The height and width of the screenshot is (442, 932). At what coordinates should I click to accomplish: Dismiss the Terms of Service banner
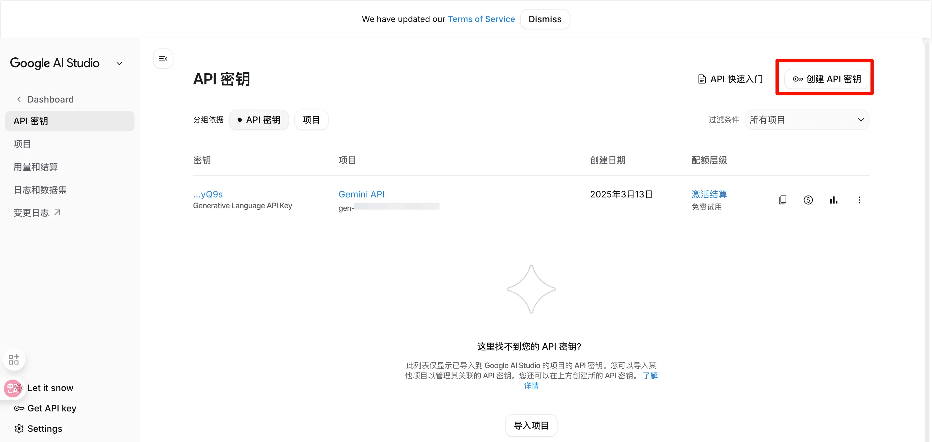coord(544,19)
